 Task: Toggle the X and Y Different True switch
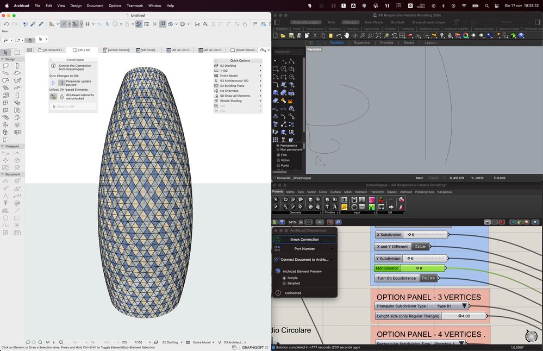click(x=420, y=247)
